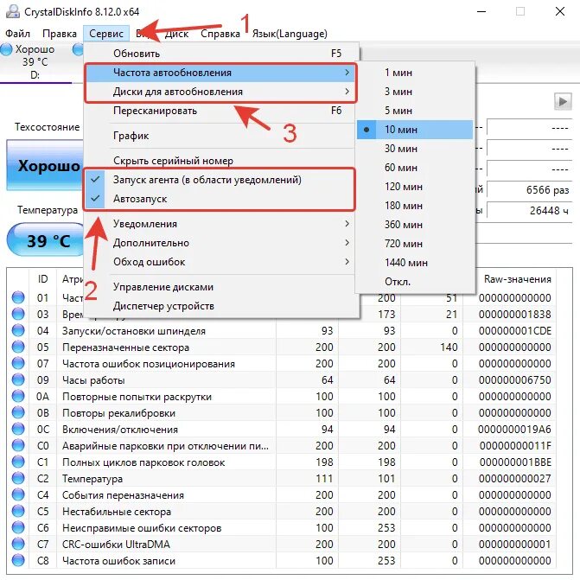Viewport: 580px width, 580px height.
Task: Click status circle for attribute C0
Action: (x=18, y=445)
